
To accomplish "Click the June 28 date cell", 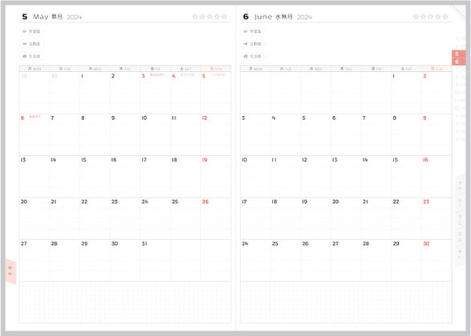I will [376, 260].
